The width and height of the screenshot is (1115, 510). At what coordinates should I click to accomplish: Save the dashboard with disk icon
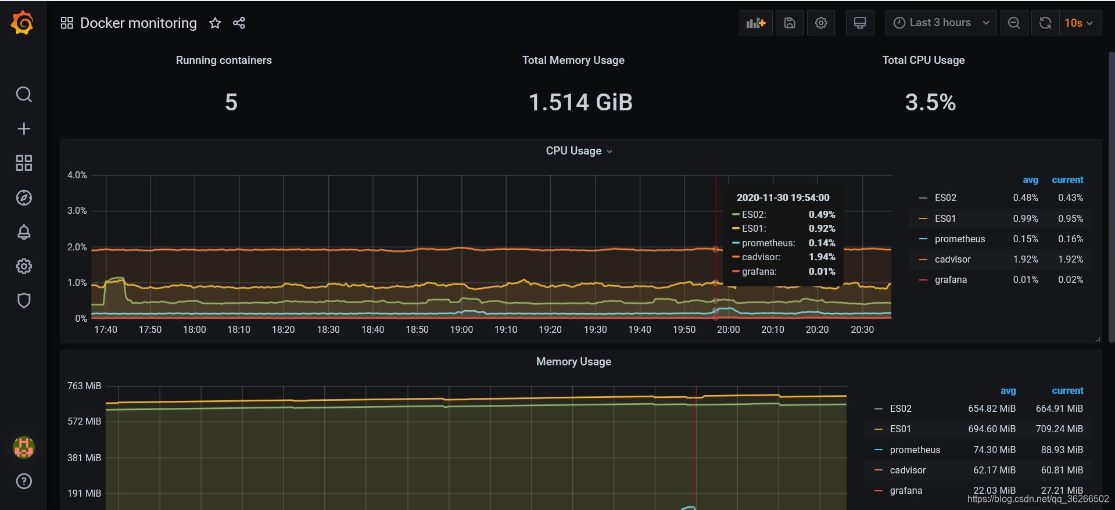790,23
